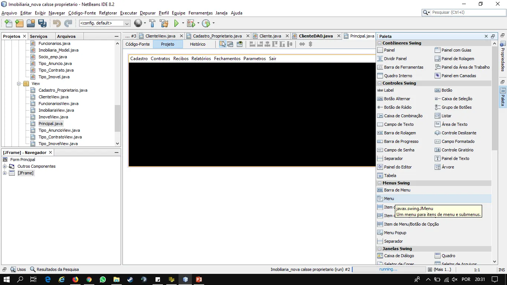The height and width of the screenshot is (285, 507).
Task: Toggle Selection Mode in the form designer
Action: pyautogui.click(x=222, y=44)
